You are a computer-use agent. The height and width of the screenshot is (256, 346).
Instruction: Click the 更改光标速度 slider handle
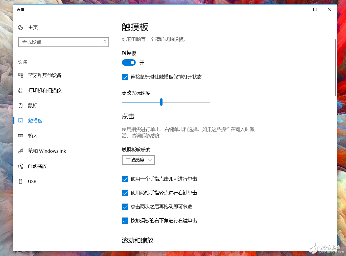coord(161,102)
